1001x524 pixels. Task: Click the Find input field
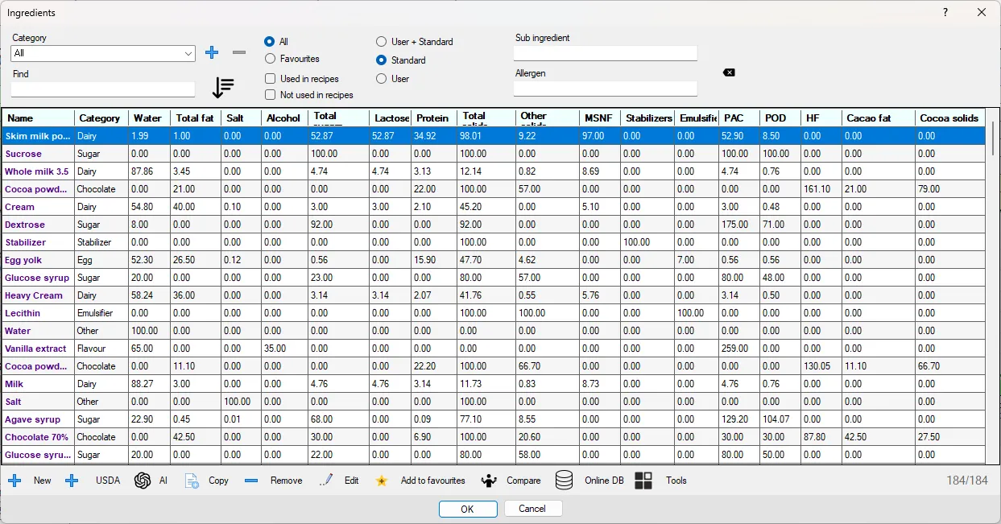click(103, 89)
